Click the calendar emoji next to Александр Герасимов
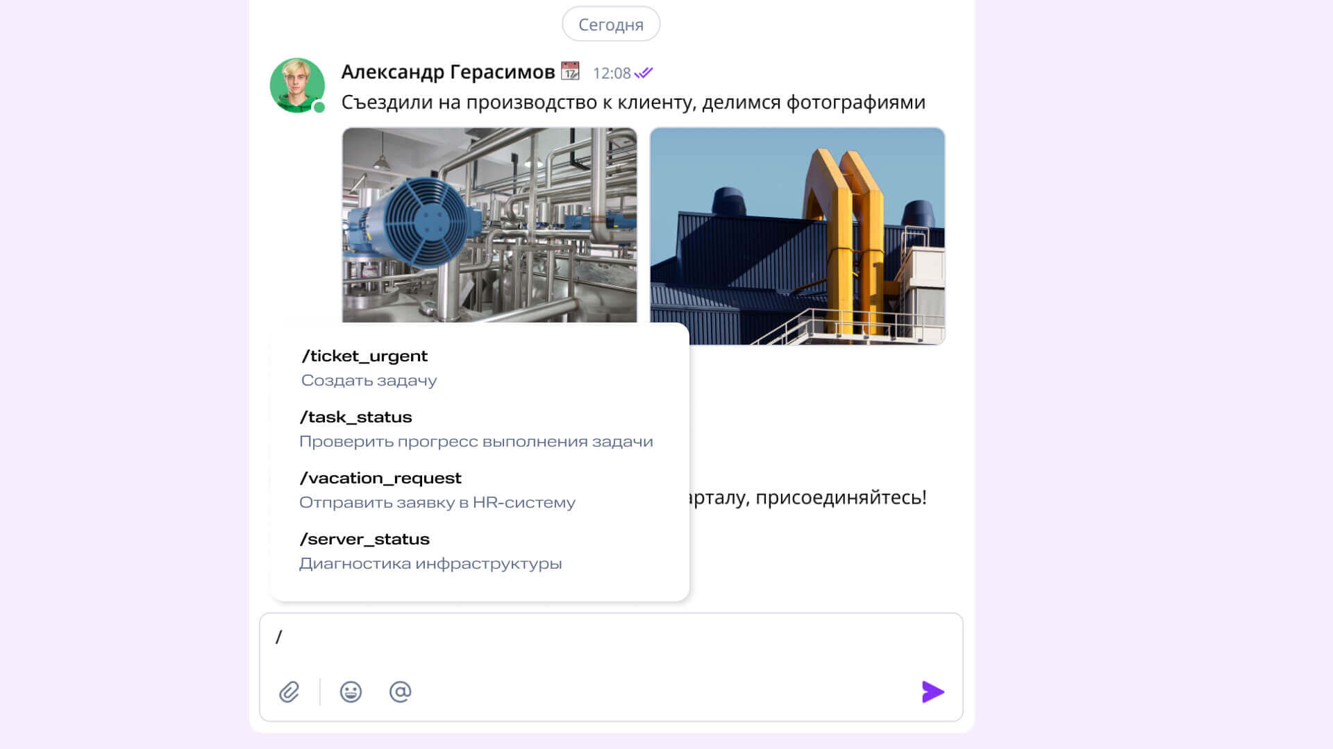 [570, 71]
